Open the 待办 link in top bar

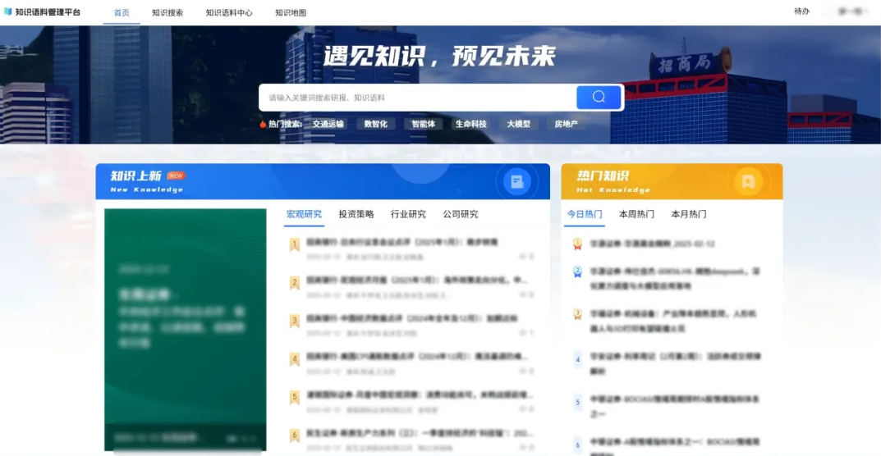(801, 11)
